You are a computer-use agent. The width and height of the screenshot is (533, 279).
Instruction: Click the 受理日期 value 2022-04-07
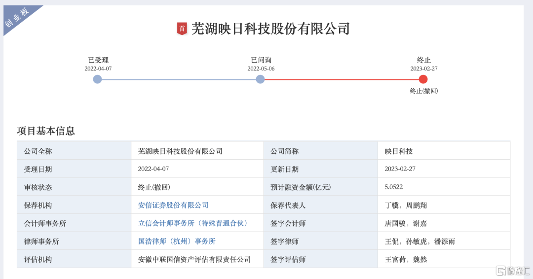tap(153, 169)
